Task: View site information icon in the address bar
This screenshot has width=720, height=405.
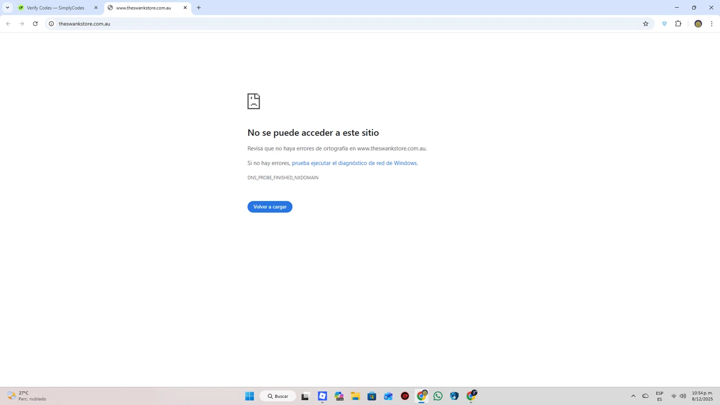Action: tap(51, 24)
